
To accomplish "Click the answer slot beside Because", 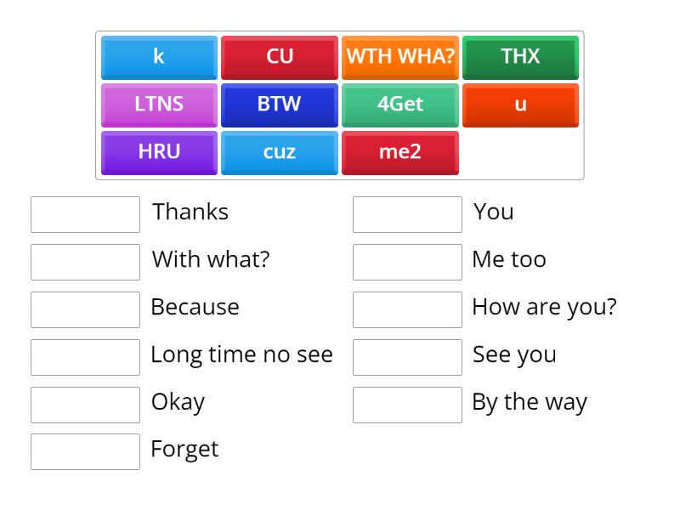I will click(x=84, y=309).
